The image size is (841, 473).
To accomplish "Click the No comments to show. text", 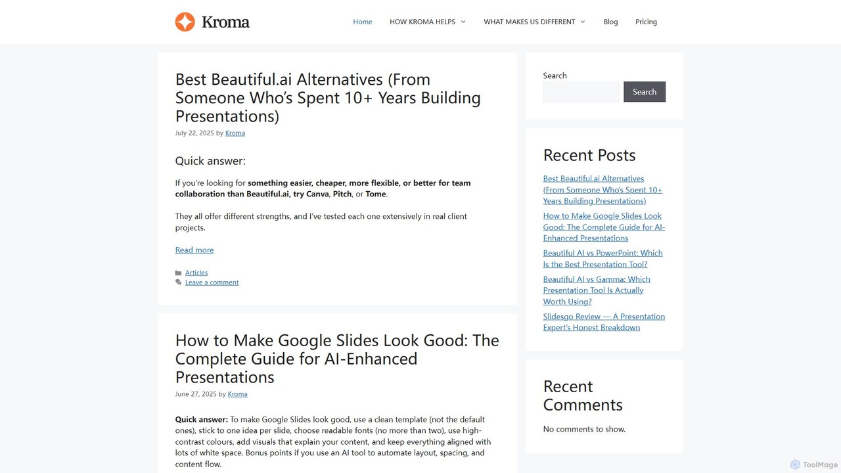I will click(584, 429).
